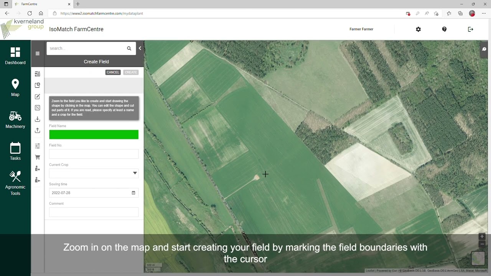491x276 pixels.
Task: Open the Map section
Action: tap(15, 88)
